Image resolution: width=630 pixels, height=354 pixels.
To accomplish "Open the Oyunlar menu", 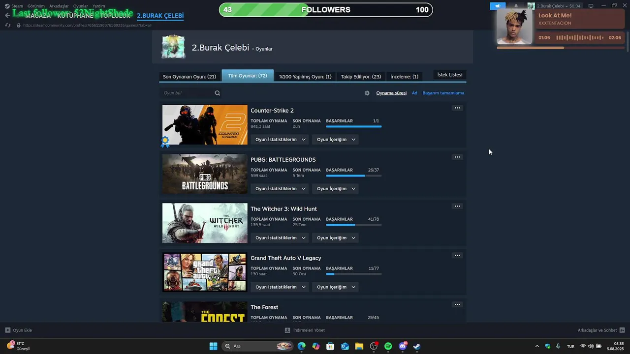I will pos(81,6).
